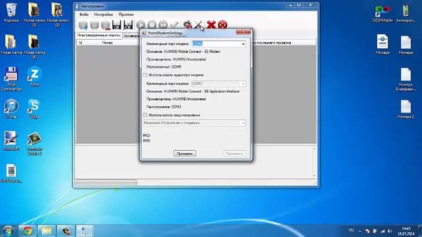Select the Paint.NET desktop shortcut

click(x=11, y=140)
